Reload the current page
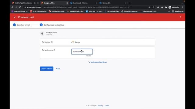This screenshot has width=195, height=109. pyautogui.click(x=20, y=7)
